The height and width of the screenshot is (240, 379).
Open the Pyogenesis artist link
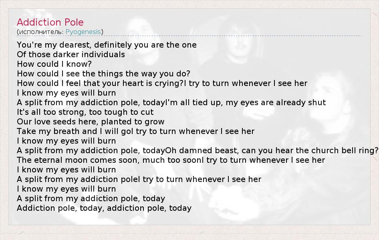[83, 32]
